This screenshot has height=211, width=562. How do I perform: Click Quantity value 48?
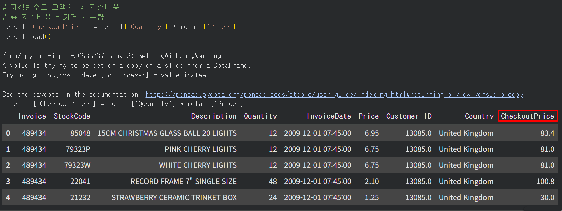click(273, 181)
